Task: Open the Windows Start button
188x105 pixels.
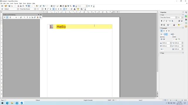Action: tap(2, 103)
